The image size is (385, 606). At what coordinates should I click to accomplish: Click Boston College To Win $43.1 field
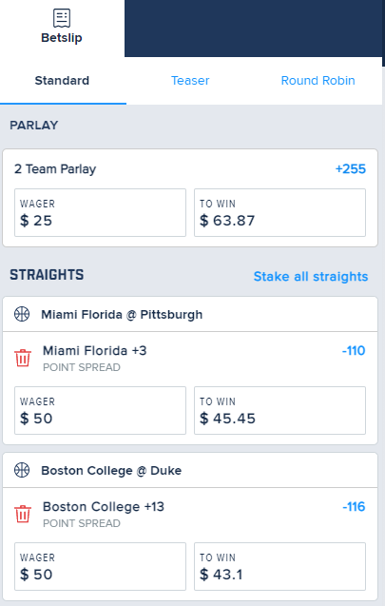click(280, 567)
